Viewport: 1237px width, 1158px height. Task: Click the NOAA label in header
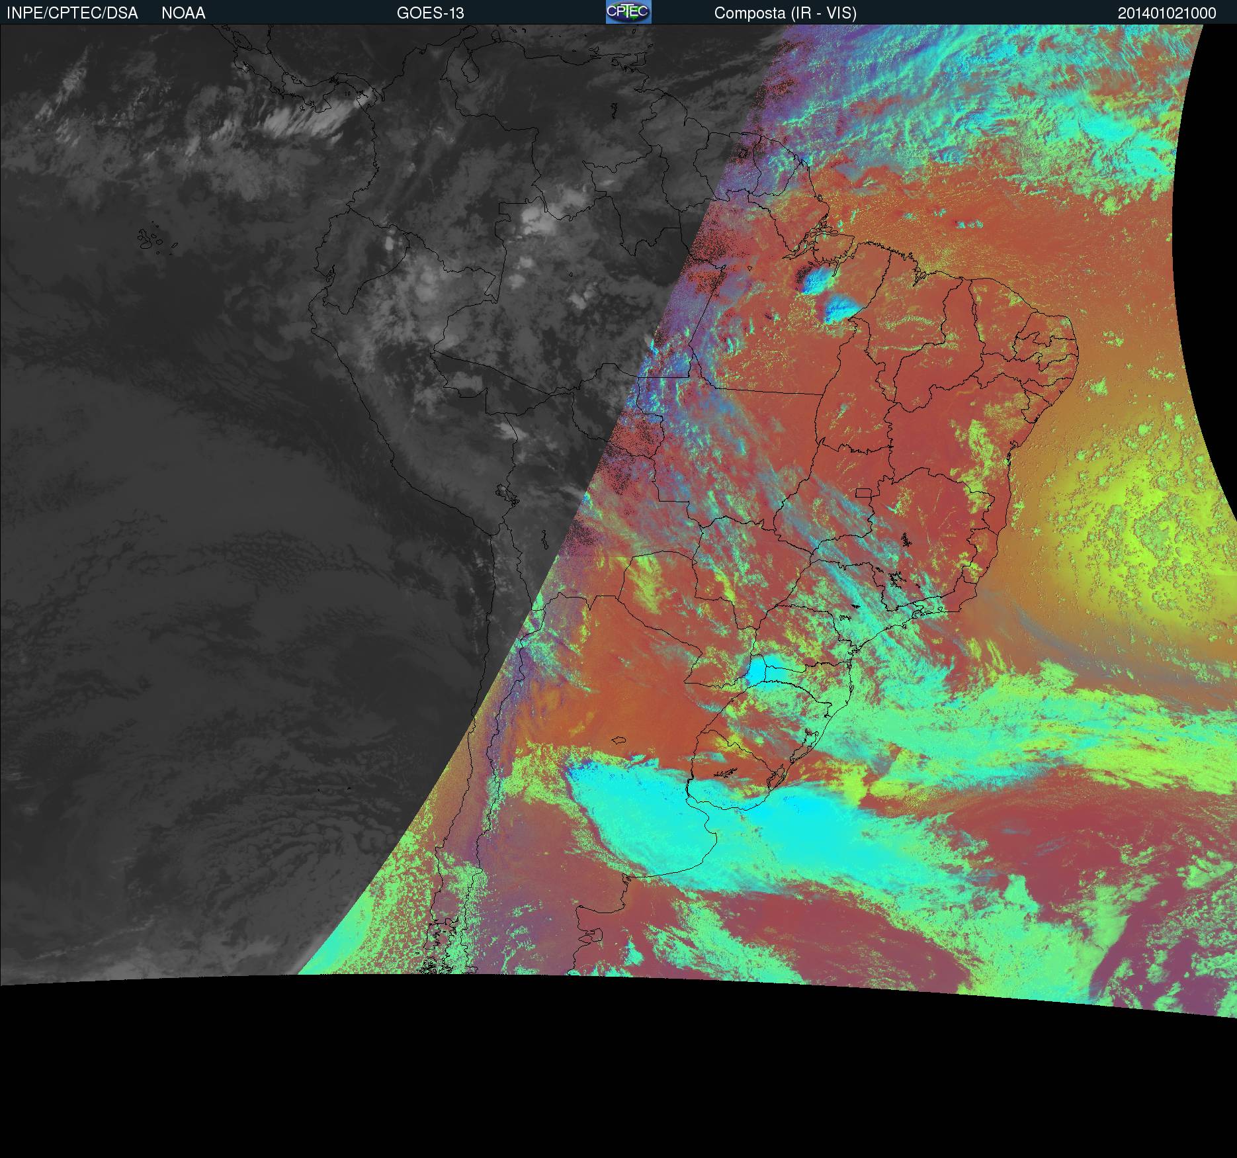183,13
